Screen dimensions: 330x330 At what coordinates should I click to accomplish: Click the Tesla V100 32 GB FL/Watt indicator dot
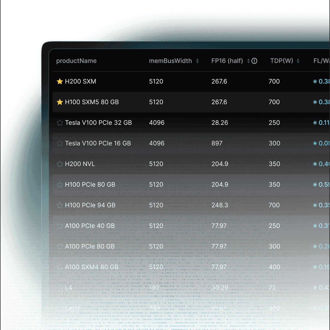[x=315, y=123]
